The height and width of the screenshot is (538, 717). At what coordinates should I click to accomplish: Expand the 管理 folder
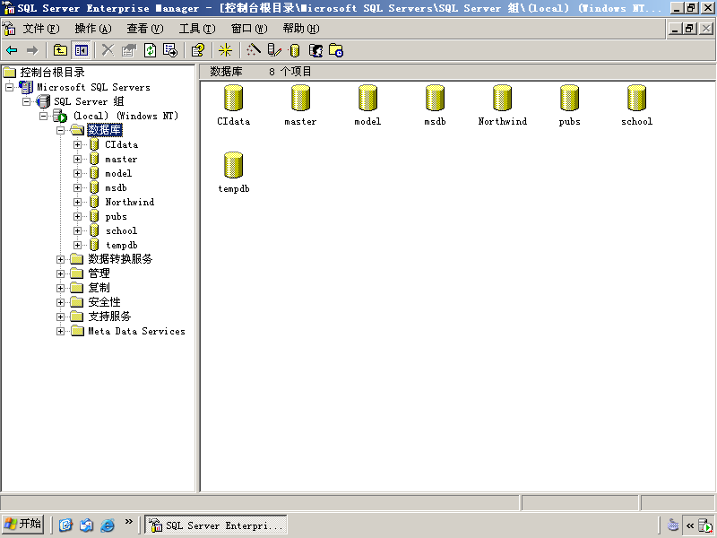click(60, 273)
